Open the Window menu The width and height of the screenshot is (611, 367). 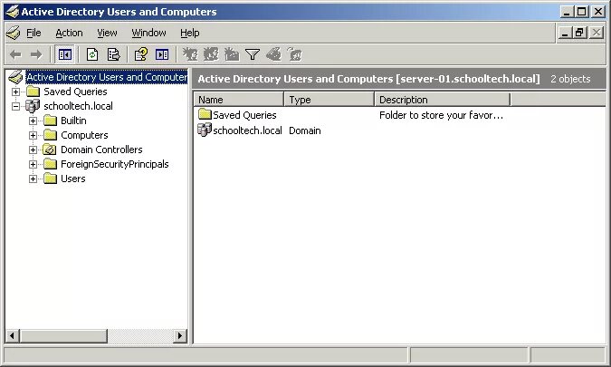point(148,33)
